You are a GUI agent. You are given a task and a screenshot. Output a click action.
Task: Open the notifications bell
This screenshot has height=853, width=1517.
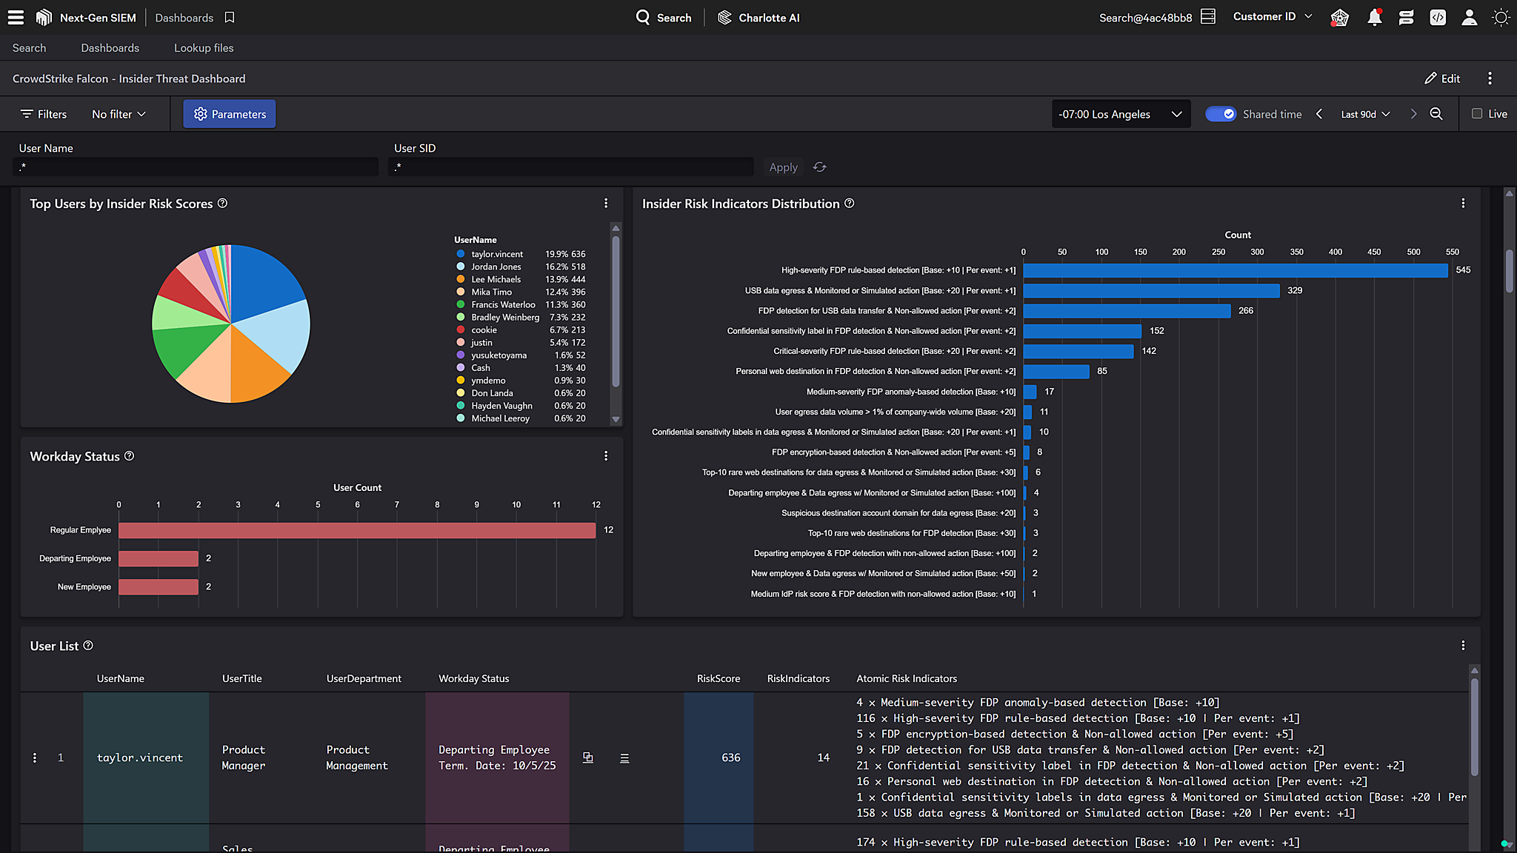coord(1374,17)
